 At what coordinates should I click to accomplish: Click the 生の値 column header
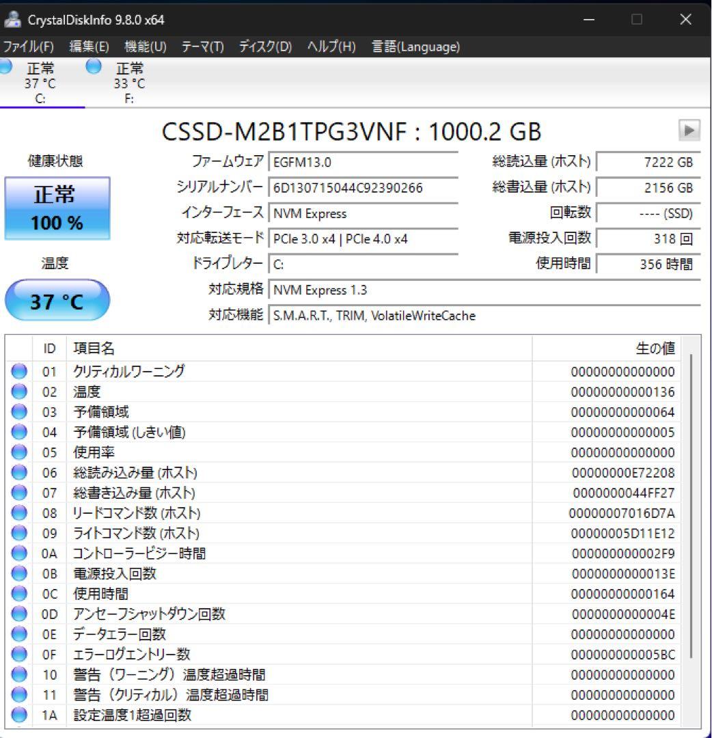coord(606,348)
